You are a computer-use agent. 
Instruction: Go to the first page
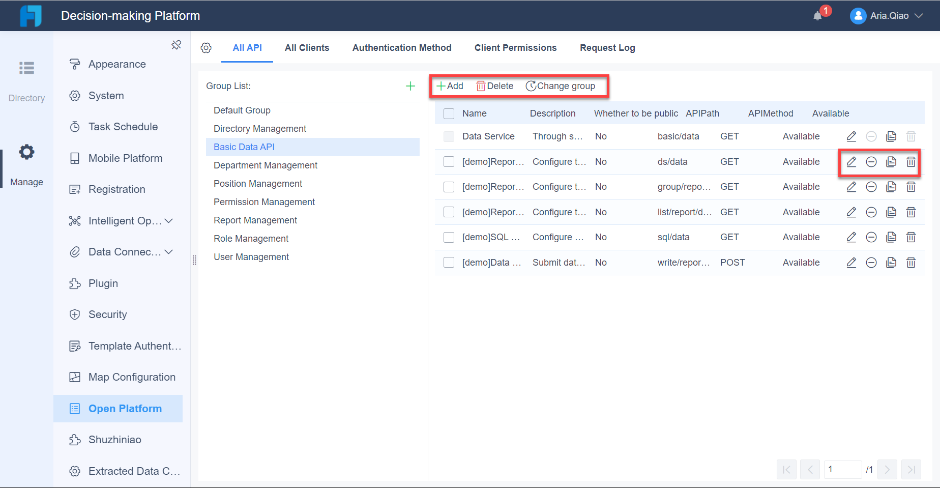[786, 470]
